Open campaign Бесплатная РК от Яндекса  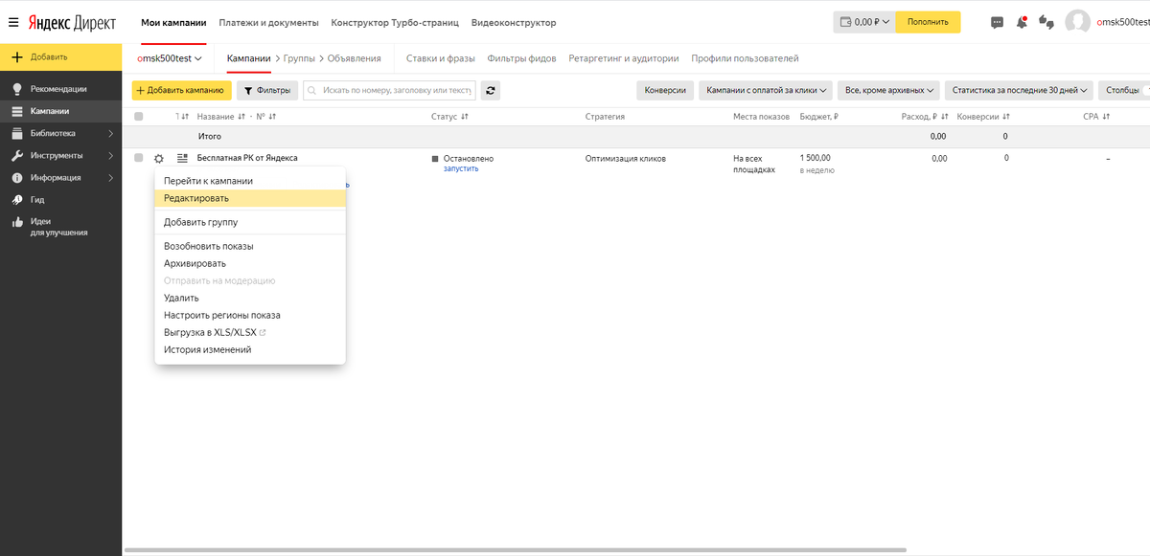point(247,158)
